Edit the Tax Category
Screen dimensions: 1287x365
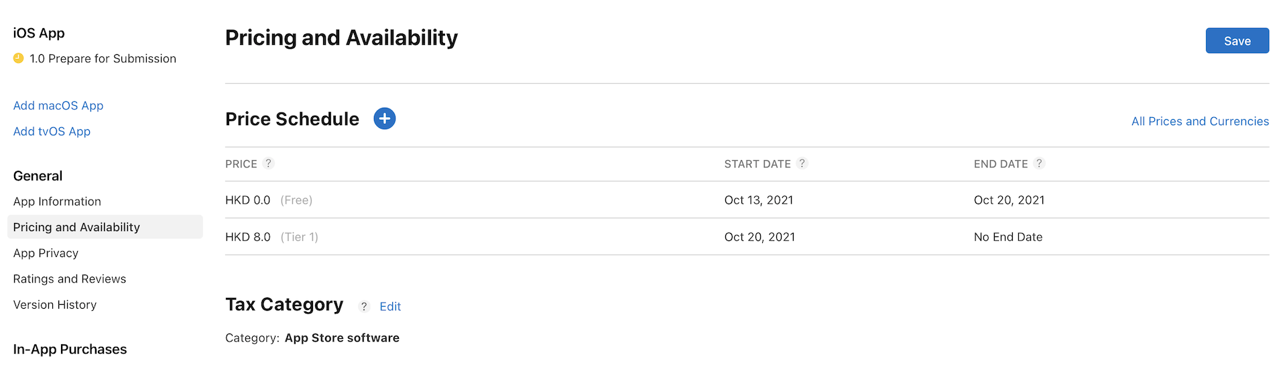pos(390,306)
